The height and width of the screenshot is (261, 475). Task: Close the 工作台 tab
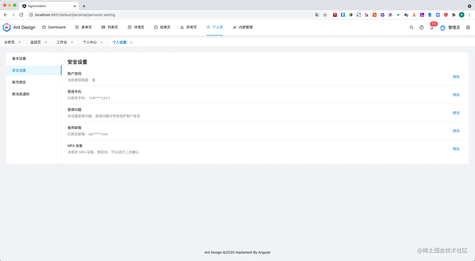click(72, 42)
